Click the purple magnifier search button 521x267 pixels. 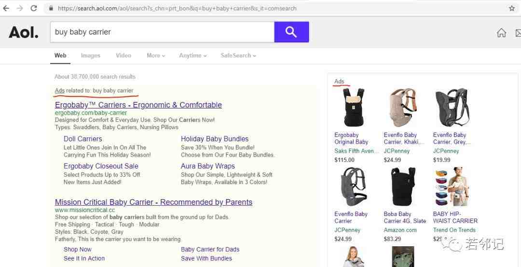pyautogui.click(x=291, y=32)
